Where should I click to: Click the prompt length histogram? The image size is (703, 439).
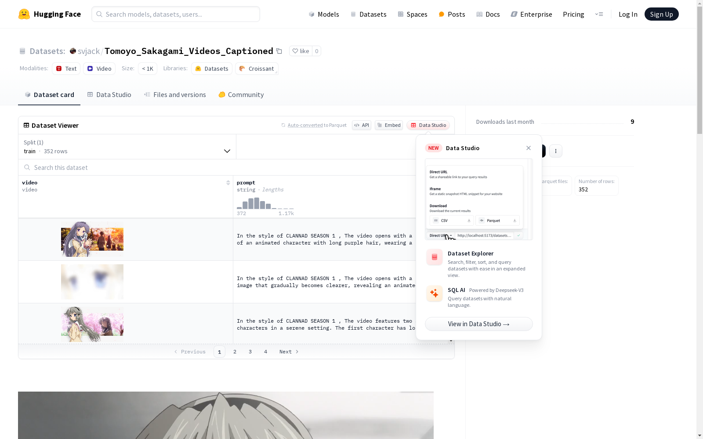pyautogui.click(x=265, y=203)
